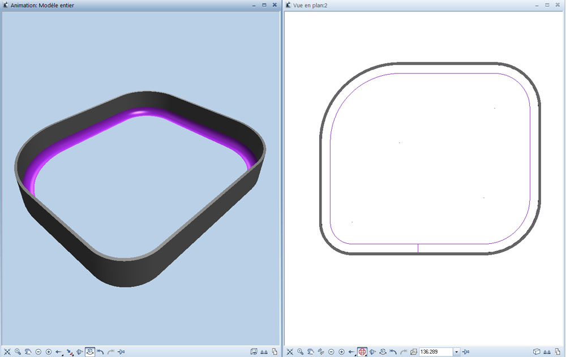Pin the Animation window always on top
Viewport: 566px width, 357px height.
[x=121, y=351]
